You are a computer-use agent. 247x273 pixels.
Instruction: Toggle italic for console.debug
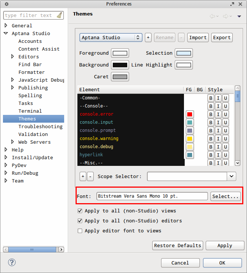pyautogui.click(x=218, y=147)
